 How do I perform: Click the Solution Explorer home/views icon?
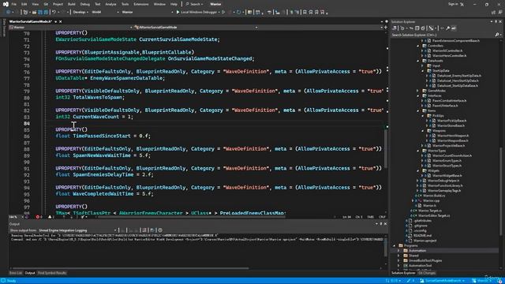[x=395, y=28]
